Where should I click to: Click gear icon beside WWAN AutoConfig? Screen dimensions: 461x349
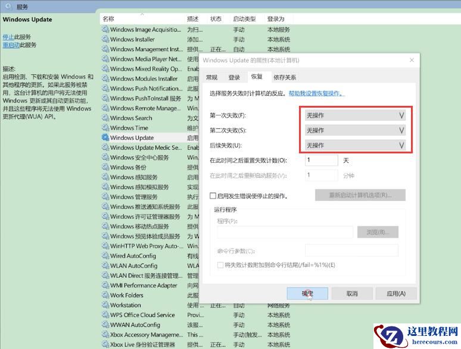point(105,325)
